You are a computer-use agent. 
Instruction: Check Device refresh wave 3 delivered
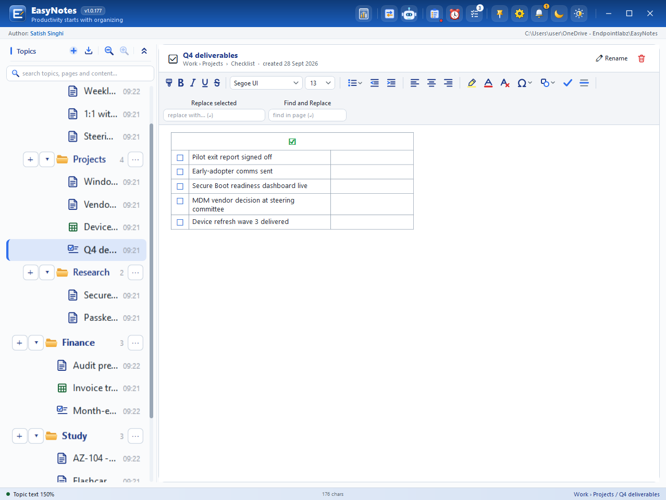tap(180, 222)
